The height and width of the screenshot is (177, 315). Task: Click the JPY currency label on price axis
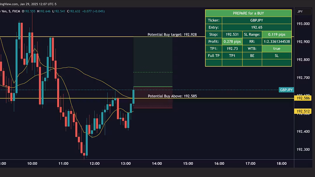300,12
